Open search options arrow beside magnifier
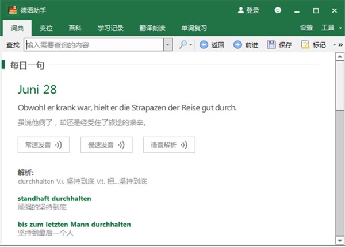Screen dimensions: 345x247 [x=191, y=45]
